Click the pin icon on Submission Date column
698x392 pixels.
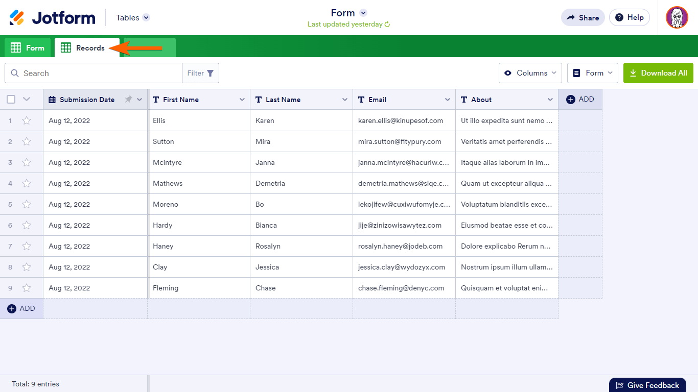click(128, 100)
